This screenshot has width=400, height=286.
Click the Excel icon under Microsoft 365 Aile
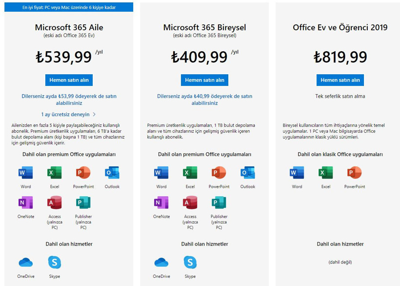(x=54, y=173)
